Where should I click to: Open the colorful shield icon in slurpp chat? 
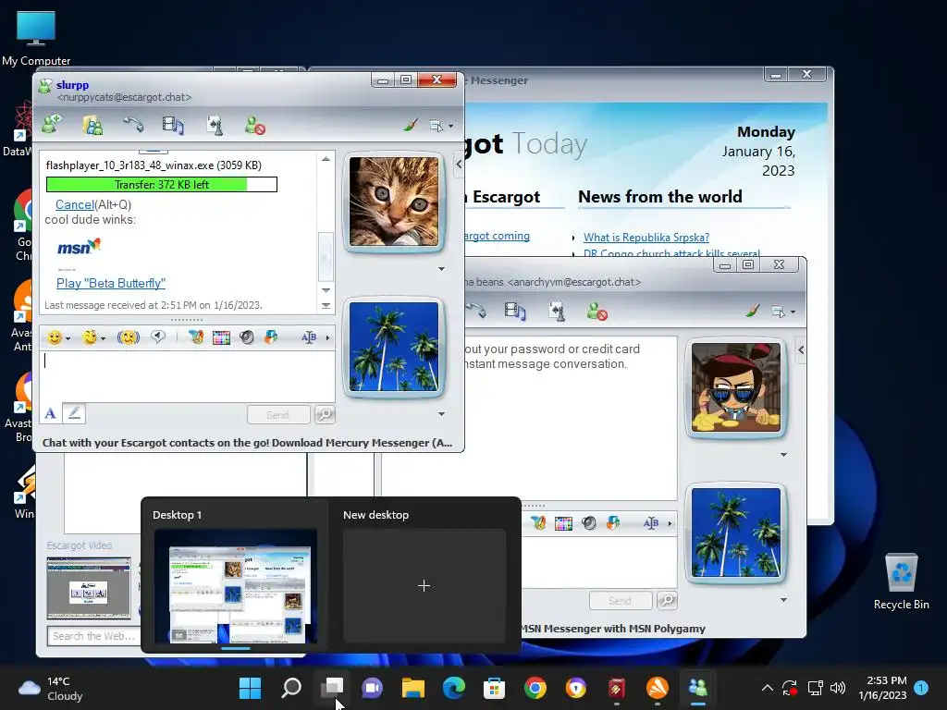coord(271,337)
